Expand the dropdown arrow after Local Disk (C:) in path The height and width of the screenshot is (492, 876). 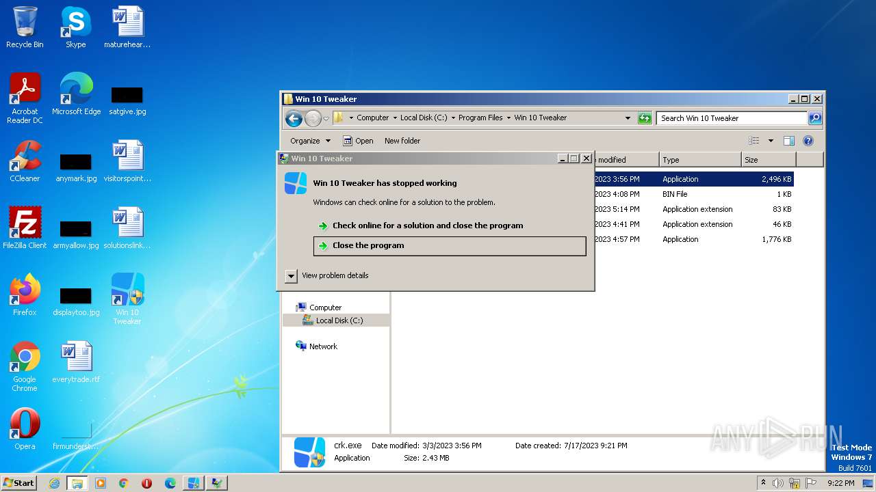click(453, 118)
